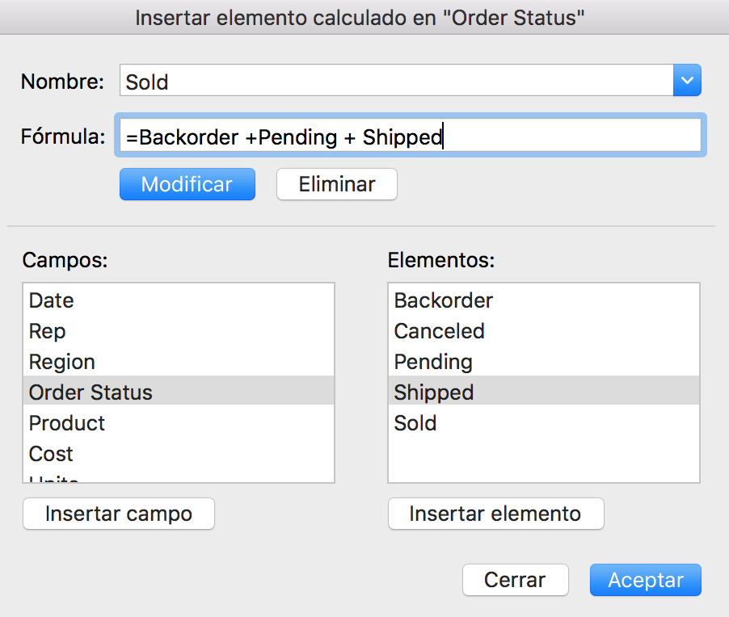This screenshot has width=729, height=617.
Task: Confirm with the Aceptar button
Action: coord(645,580)
